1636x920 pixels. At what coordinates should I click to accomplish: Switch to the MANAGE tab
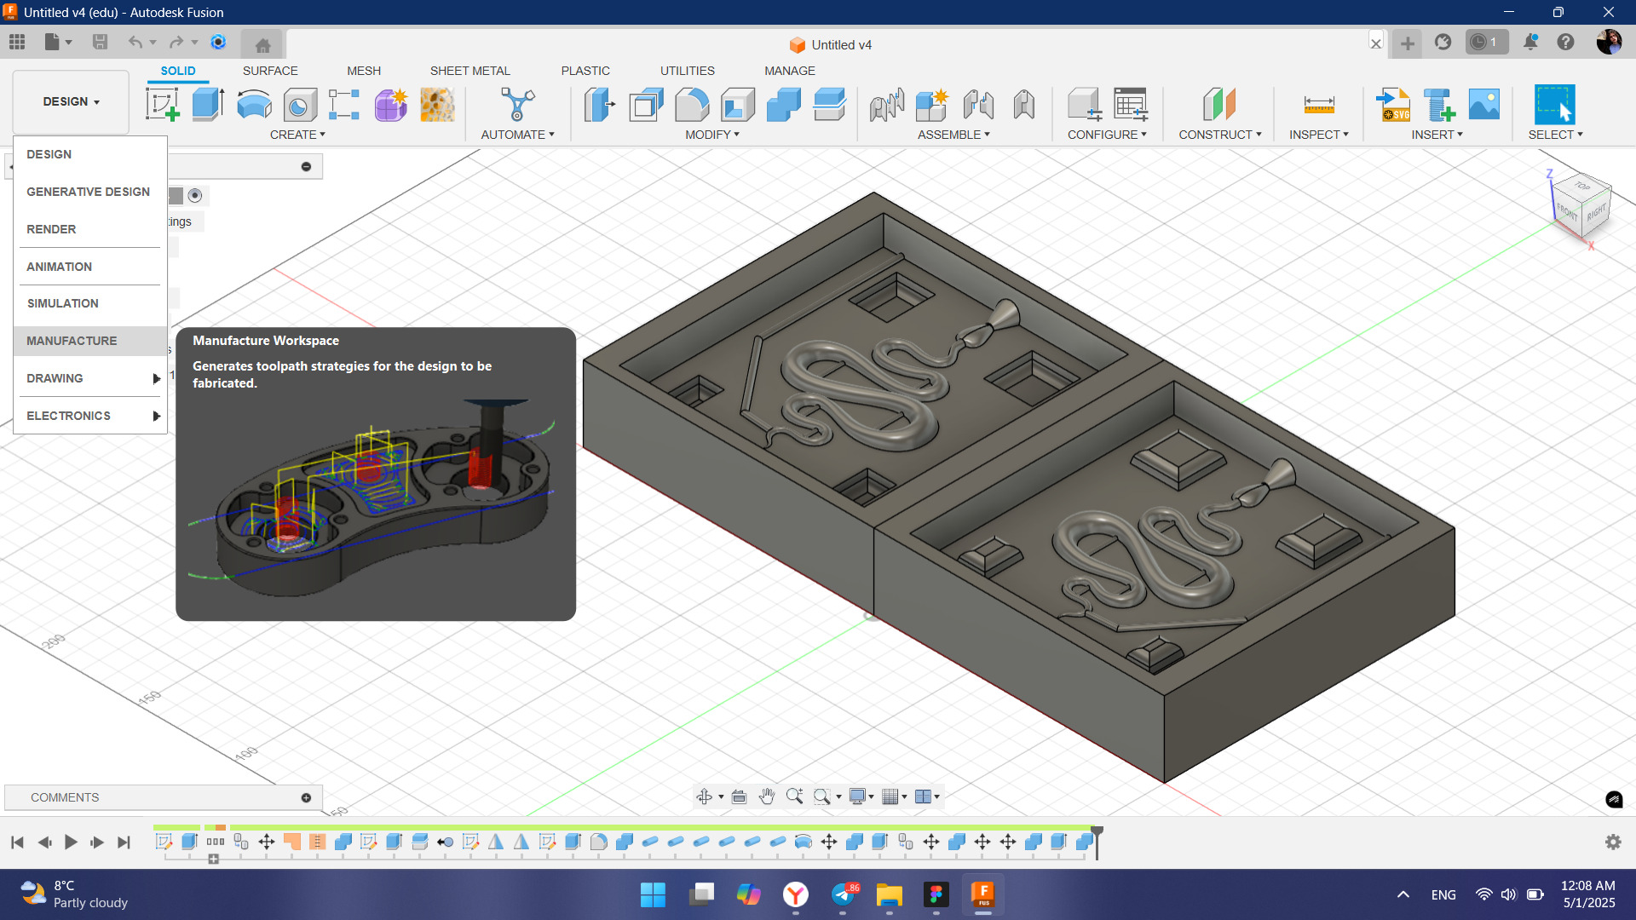[790, 71]
